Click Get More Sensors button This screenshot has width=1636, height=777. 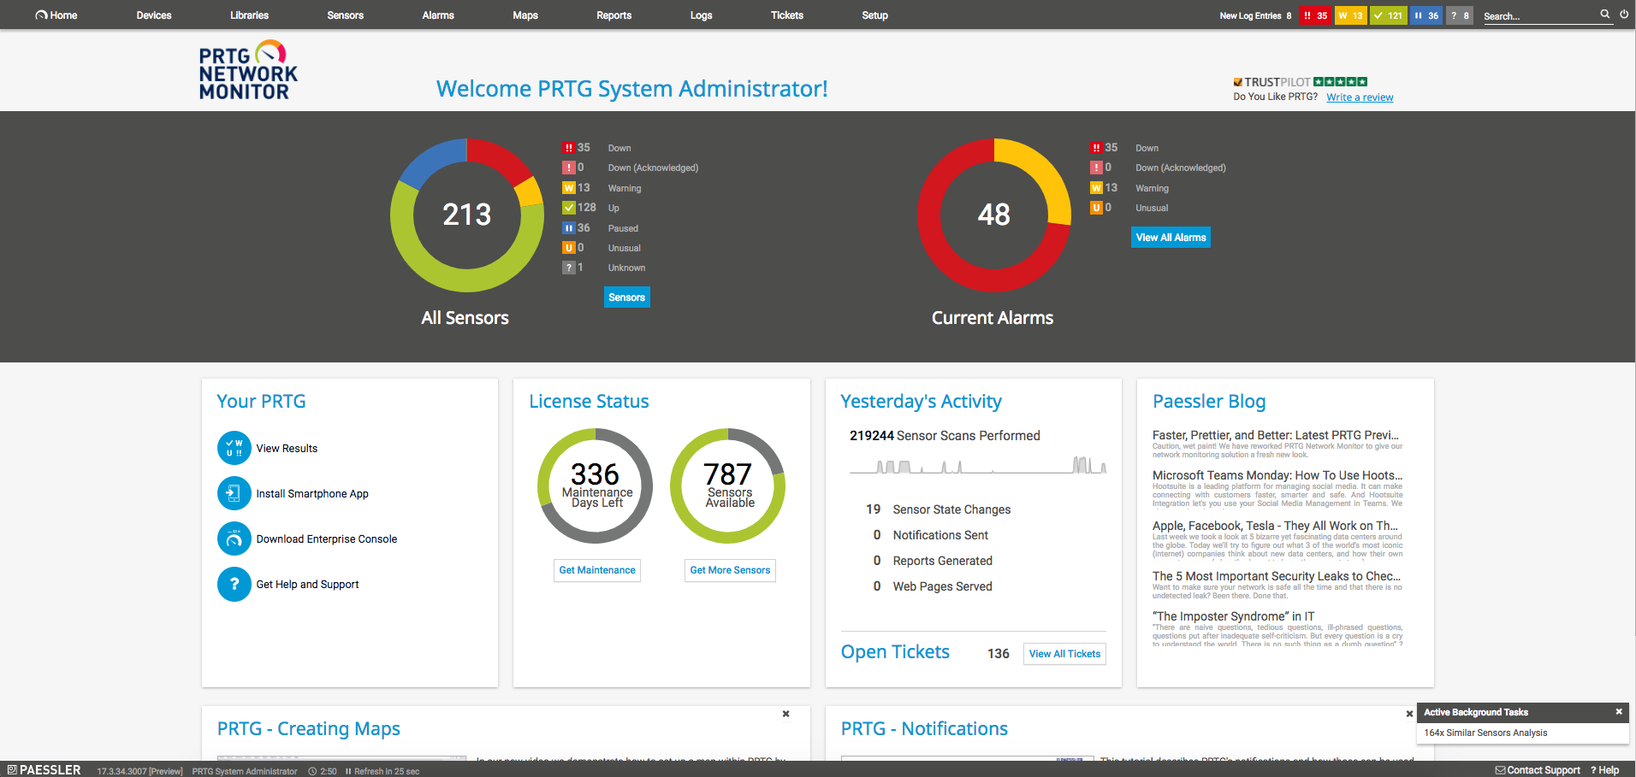coord(730,570)
